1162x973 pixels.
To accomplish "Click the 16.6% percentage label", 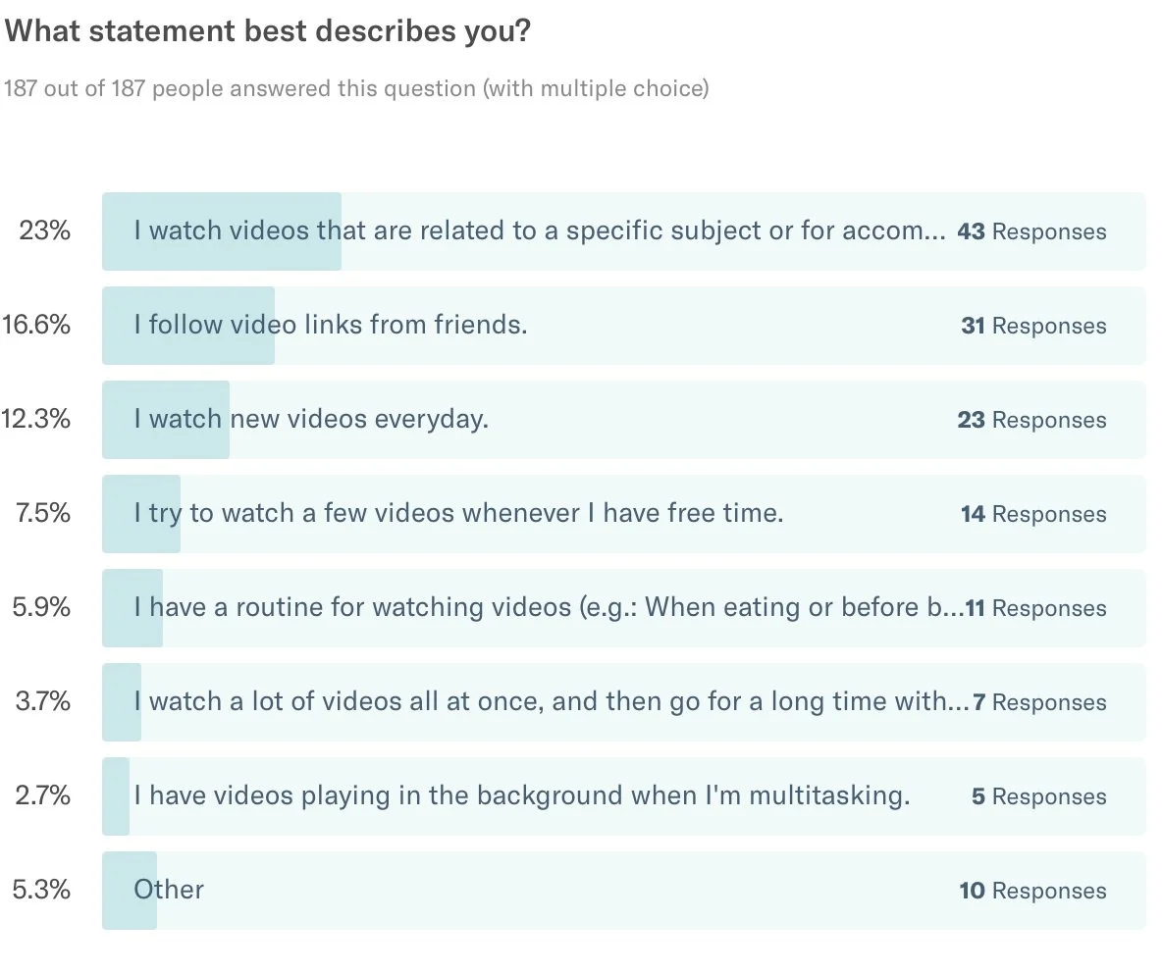I will click(x=35, y=325).
